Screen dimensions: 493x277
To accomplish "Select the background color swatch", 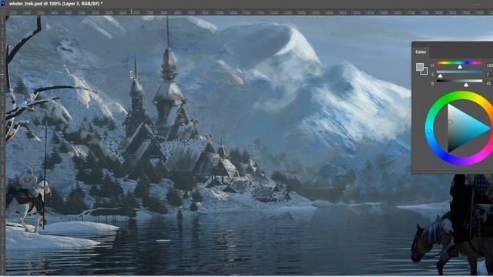I will pyautogui.click(x=424, y=72).
